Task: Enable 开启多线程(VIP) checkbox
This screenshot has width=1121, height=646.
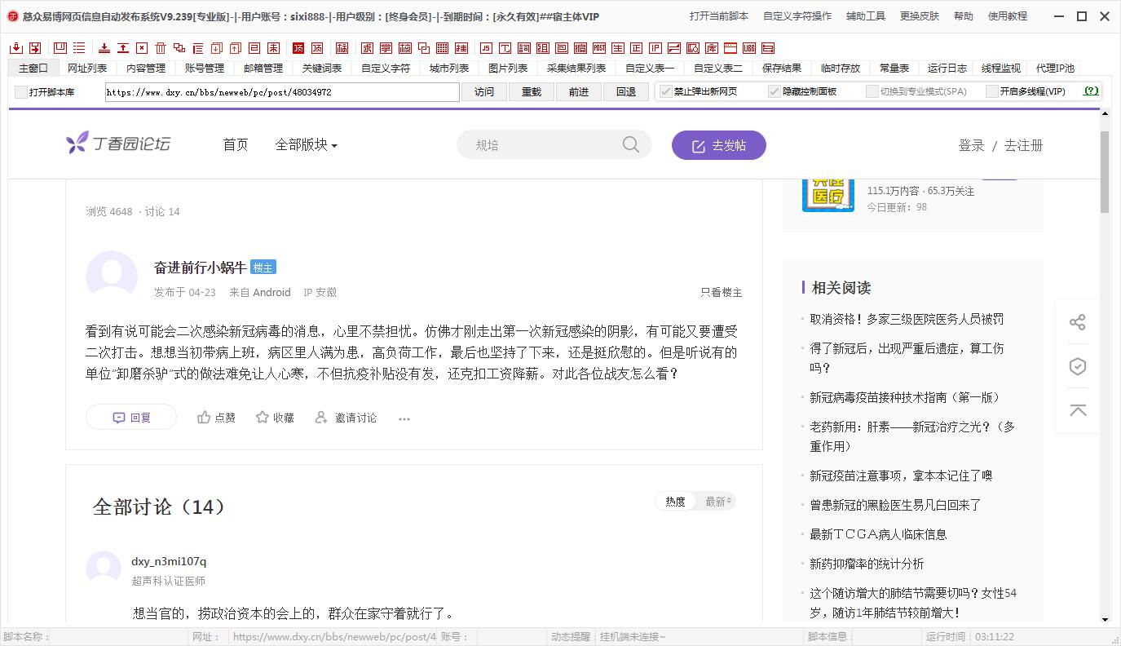Action: [x=992, y=91]
